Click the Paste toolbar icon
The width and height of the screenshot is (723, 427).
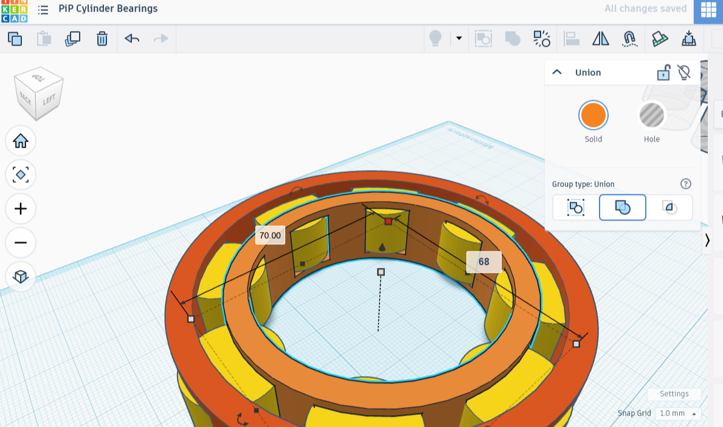(x=44, y=39)
